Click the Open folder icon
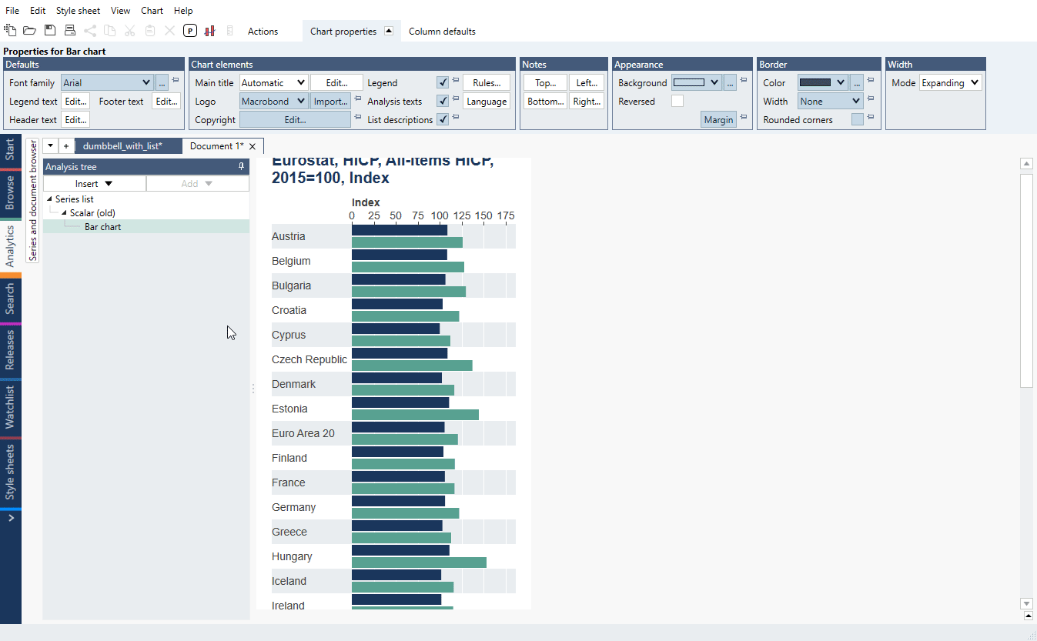1037x641 pixels. (x=29, y=31)
